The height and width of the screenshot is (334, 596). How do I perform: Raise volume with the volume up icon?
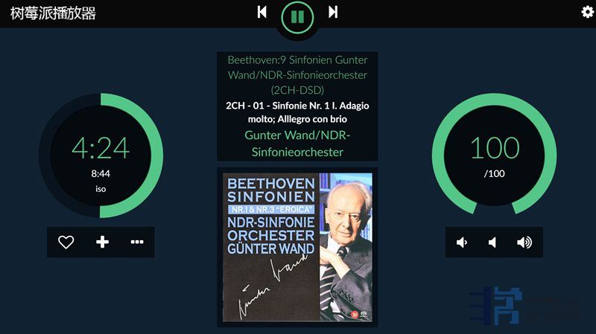tap(524, 243)
